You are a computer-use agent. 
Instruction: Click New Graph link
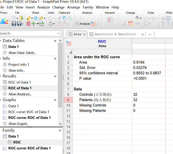[x=19, y=124]
